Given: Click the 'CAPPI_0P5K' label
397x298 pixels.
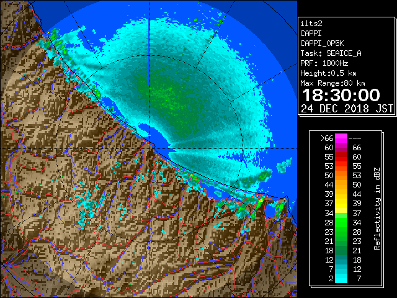Looking at the screenshot, I should [x=322, y=43].
